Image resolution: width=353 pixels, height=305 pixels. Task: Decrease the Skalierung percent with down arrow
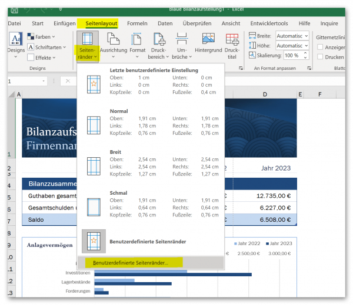coord(305,57)
